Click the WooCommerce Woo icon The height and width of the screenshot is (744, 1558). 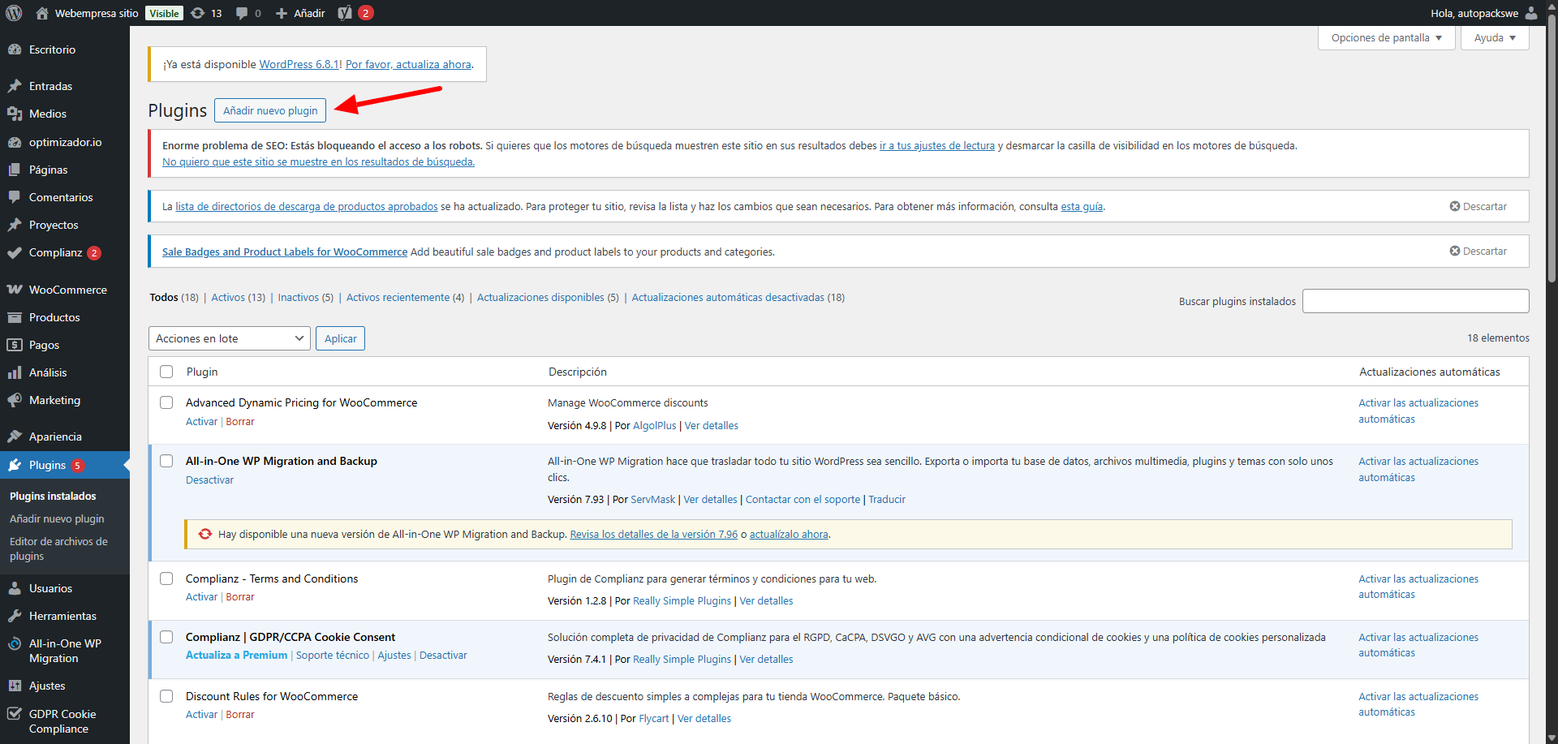tap(15, 290)
